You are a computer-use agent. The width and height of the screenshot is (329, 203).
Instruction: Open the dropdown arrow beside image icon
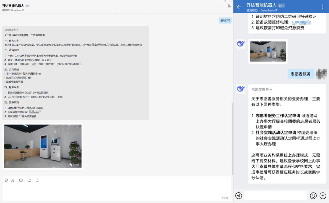point(25,180)
